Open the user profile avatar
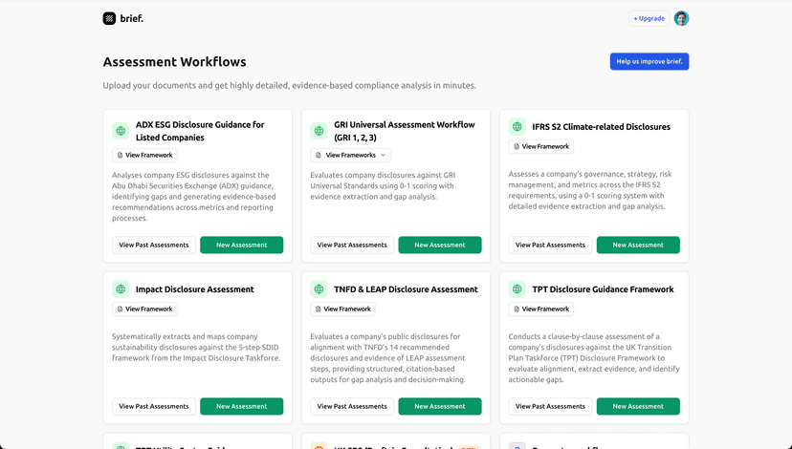 (x=681, y=18)
